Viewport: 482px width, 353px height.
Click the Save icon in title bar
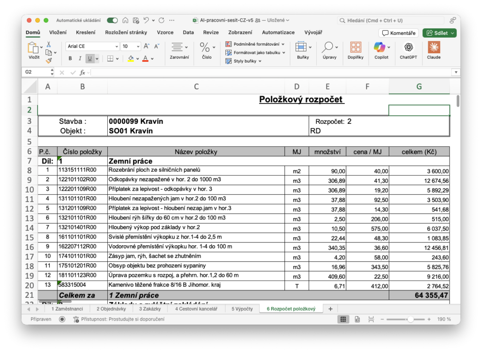tap(136, 20)
